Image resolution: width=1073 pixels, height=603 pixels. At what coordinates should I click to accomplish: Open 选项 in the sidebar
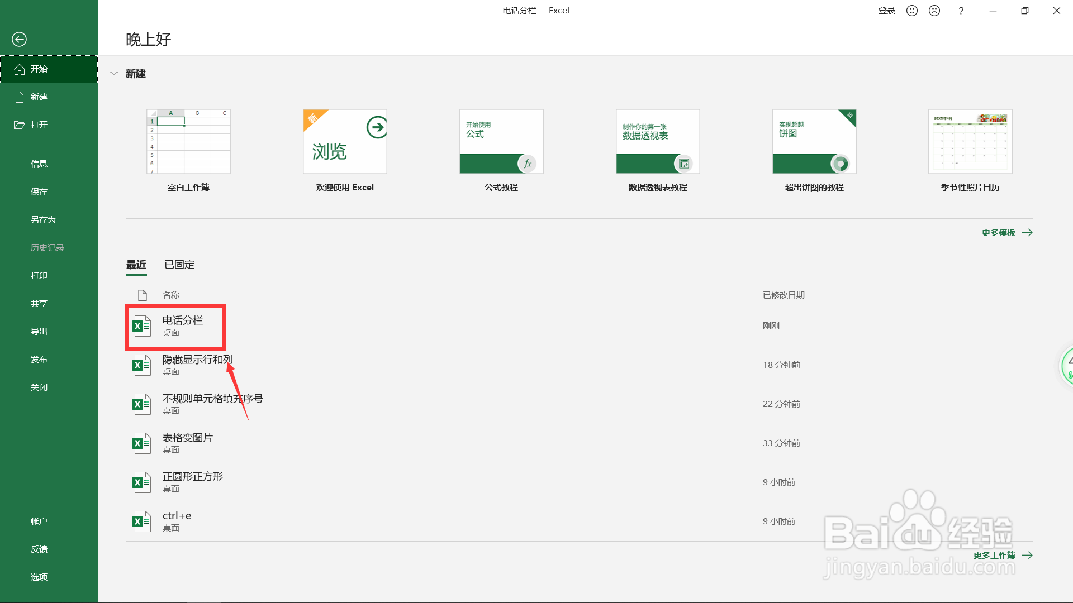point(49,577)
